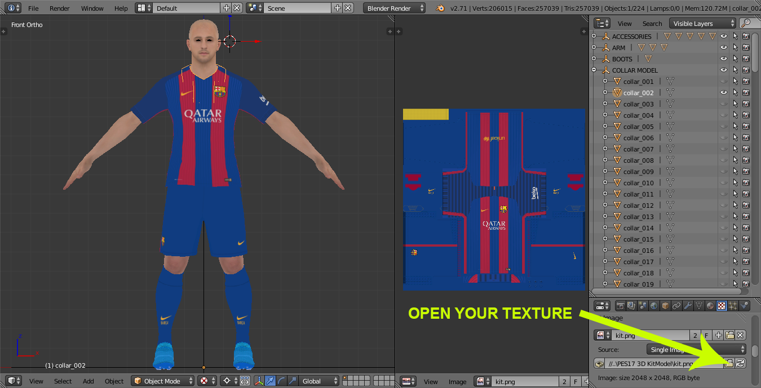The height and width of the screenshot is (388, 761).
Task: Click the outliner vertical scrollbar
Action: tap(755, 52)
